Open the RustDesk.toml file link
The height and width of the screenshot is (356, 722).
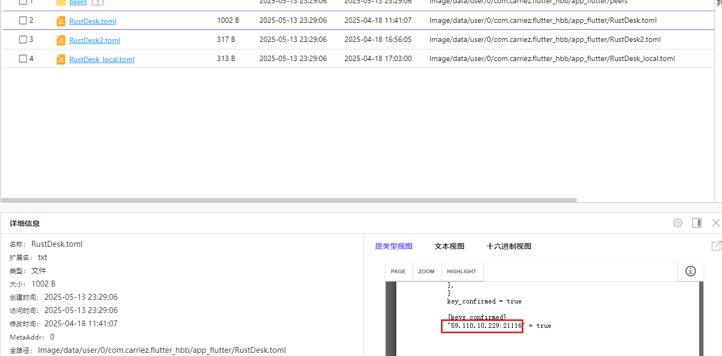[x=92, y=21]
